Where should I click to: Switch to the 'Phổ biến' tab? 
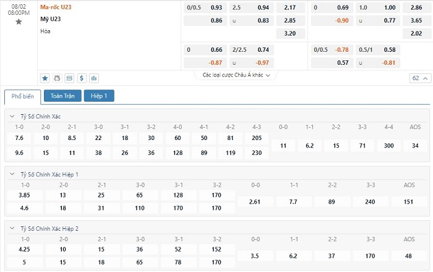tap(23, 97)
